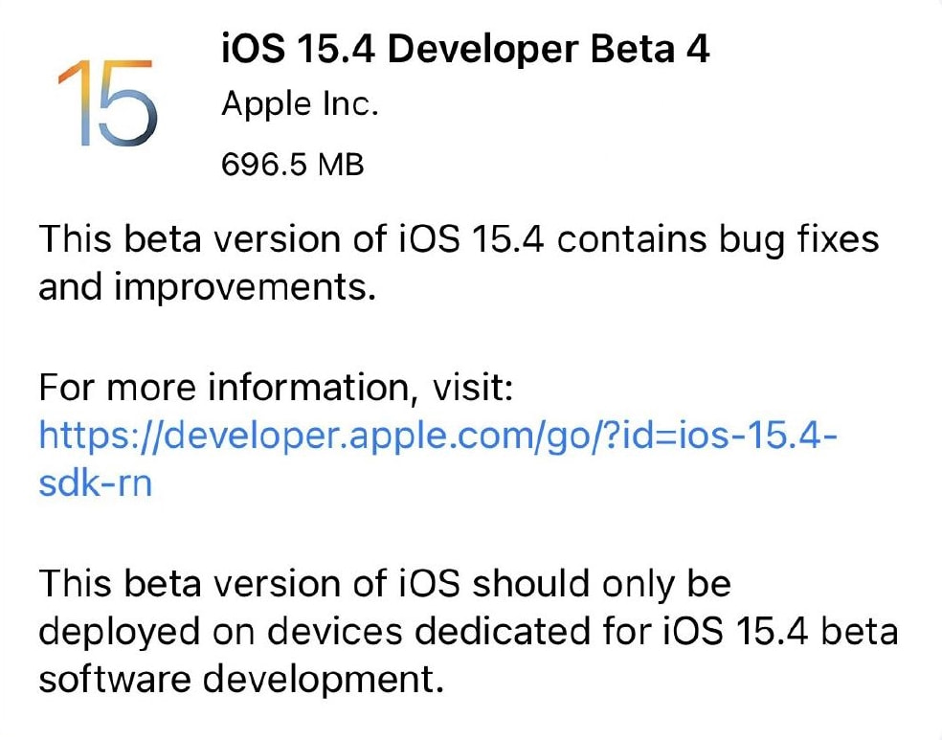Screen dimensions: 942x740
Task: Tap the 'Beta 4' part of the title
Action: tap(650, 48)
